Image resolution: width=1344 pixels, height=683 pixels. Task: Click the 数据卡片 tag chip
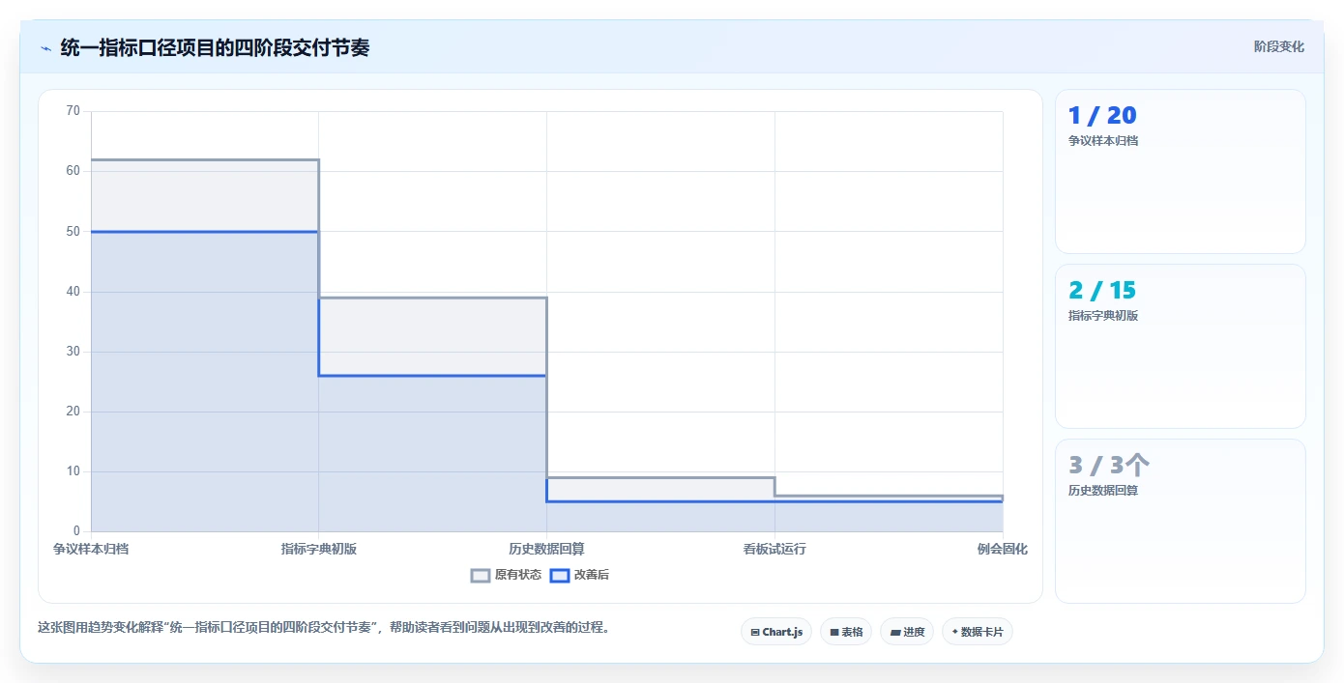click(x=978, y=632)
